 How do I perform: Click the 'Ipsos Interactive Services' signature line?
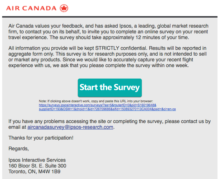pos(37,160)
